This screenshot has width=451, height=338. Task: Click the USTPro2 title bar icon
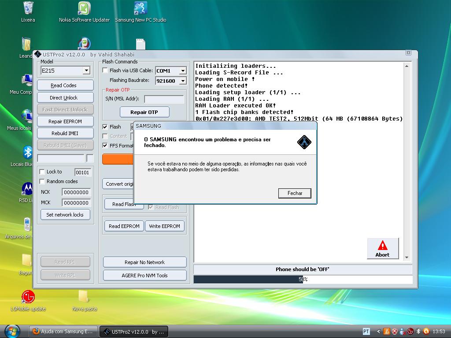tap(38, 54)
